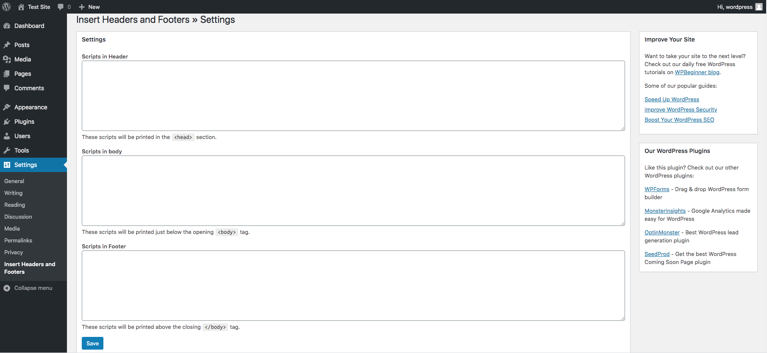Select Writing settings submenu
Viewport: 767px width, 353px height.
click(x=13, y=193)
